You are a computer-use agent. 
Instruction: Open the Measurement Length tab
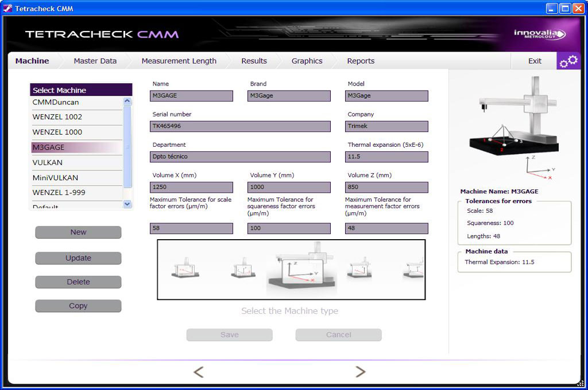pyautogui.click(x=179, y=61)
